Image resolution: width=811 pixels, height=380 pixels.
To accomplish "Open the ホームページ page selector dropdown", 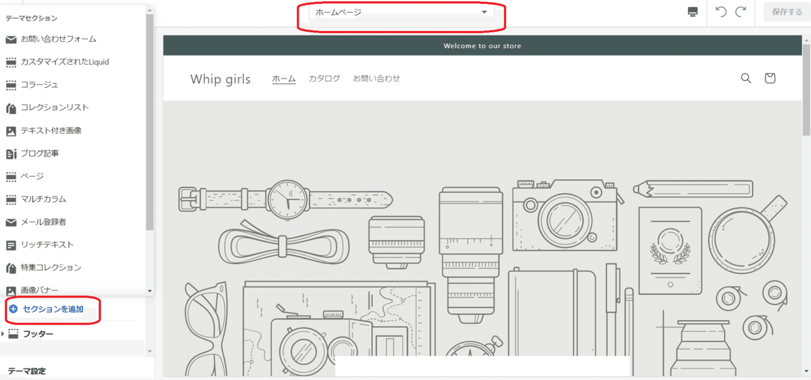I will point(401,12).
